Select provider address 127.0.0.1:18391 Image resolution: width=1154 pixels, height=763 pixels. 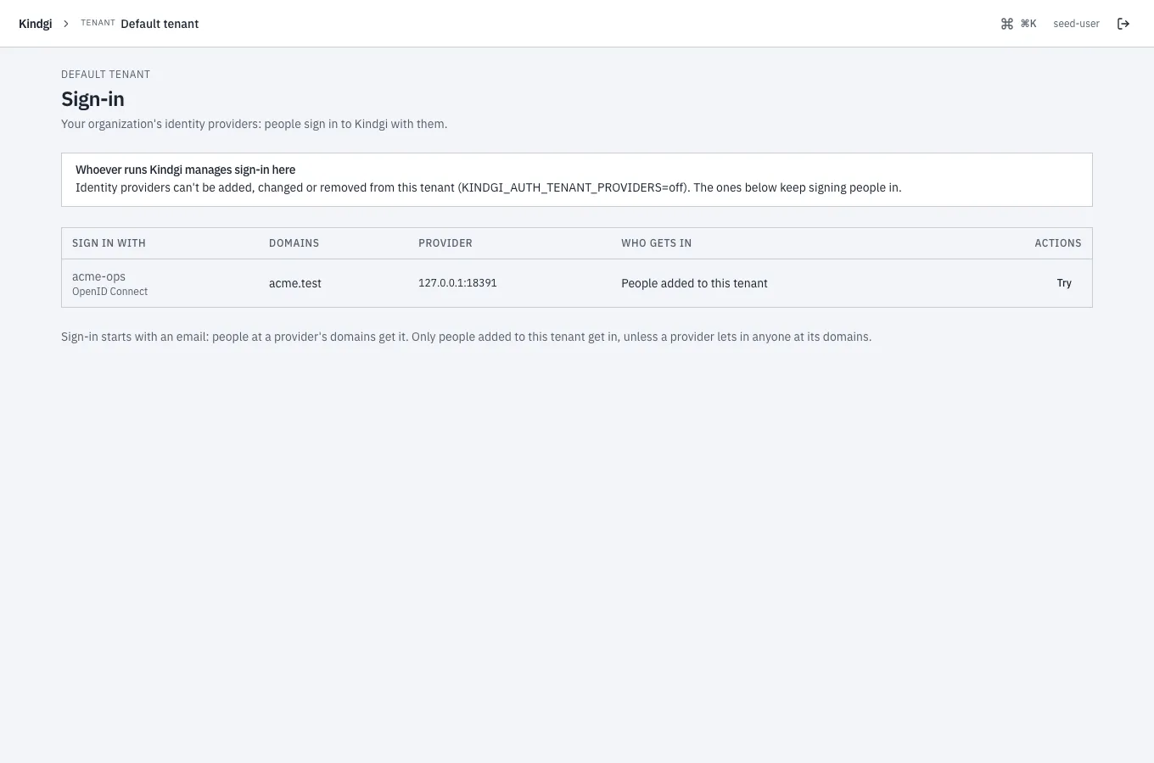457,283
